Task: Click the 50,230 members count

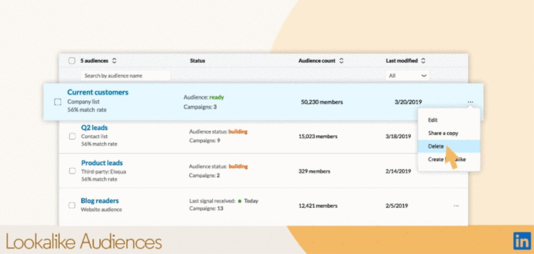Action: click(x=322, y=102)
